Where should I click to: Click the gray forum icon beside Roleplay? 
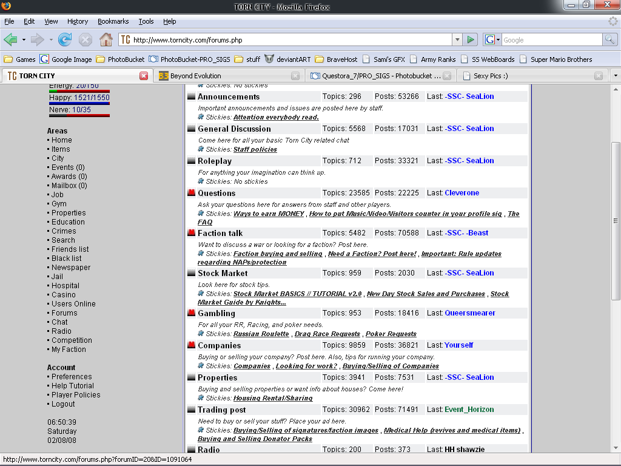click(191, 161)
